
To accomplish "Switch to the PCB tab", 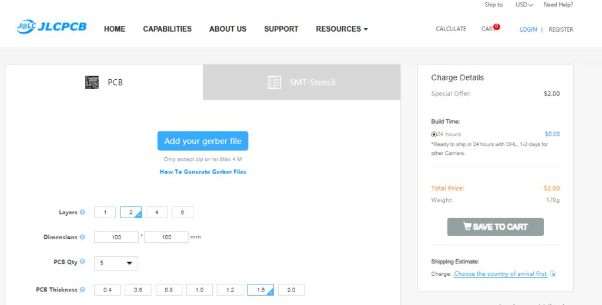I will click(x=104, y=82).
